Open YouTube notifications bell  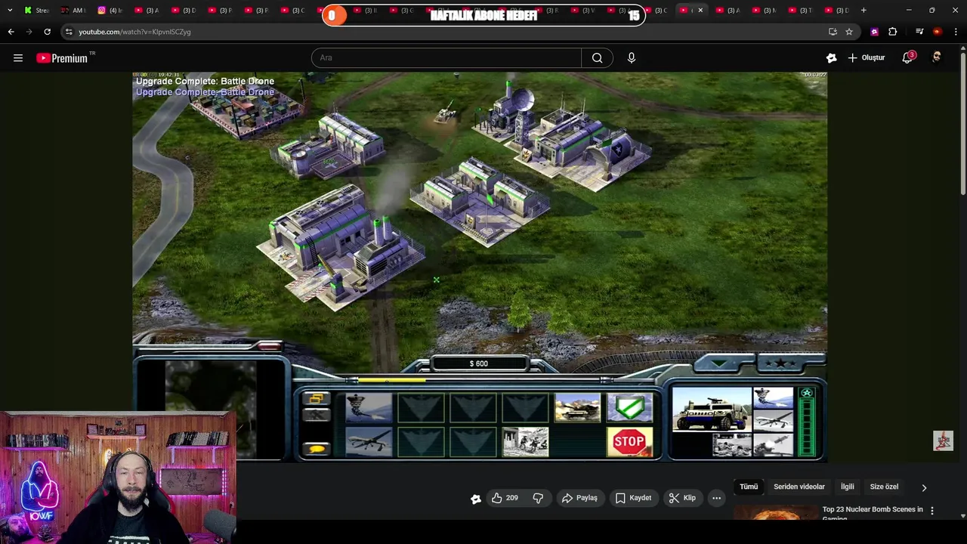(x=907, y=58)
